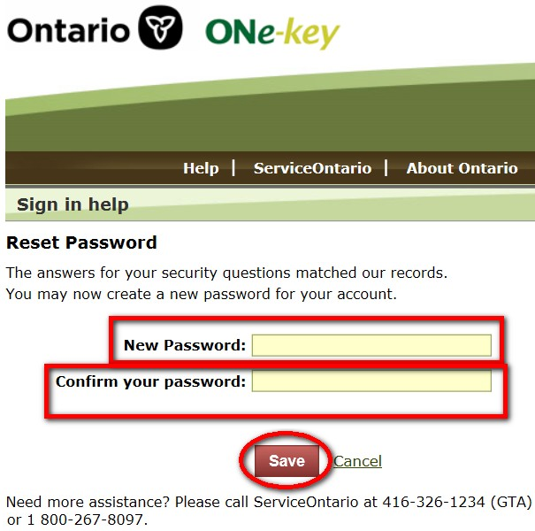Viewport: 535px width, 531px height.
Task: Focus the New Password input field
Action: [371, 345]
